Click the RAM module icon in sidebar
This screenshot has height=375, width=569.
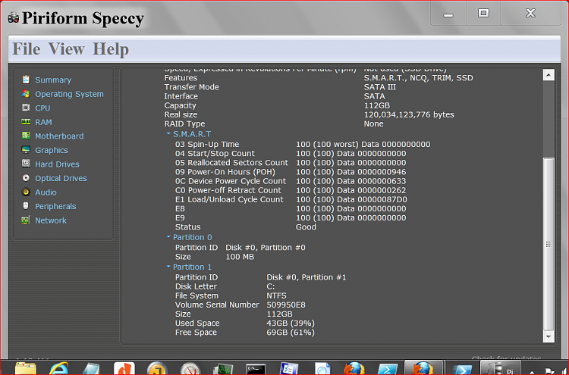click(26, 122)
